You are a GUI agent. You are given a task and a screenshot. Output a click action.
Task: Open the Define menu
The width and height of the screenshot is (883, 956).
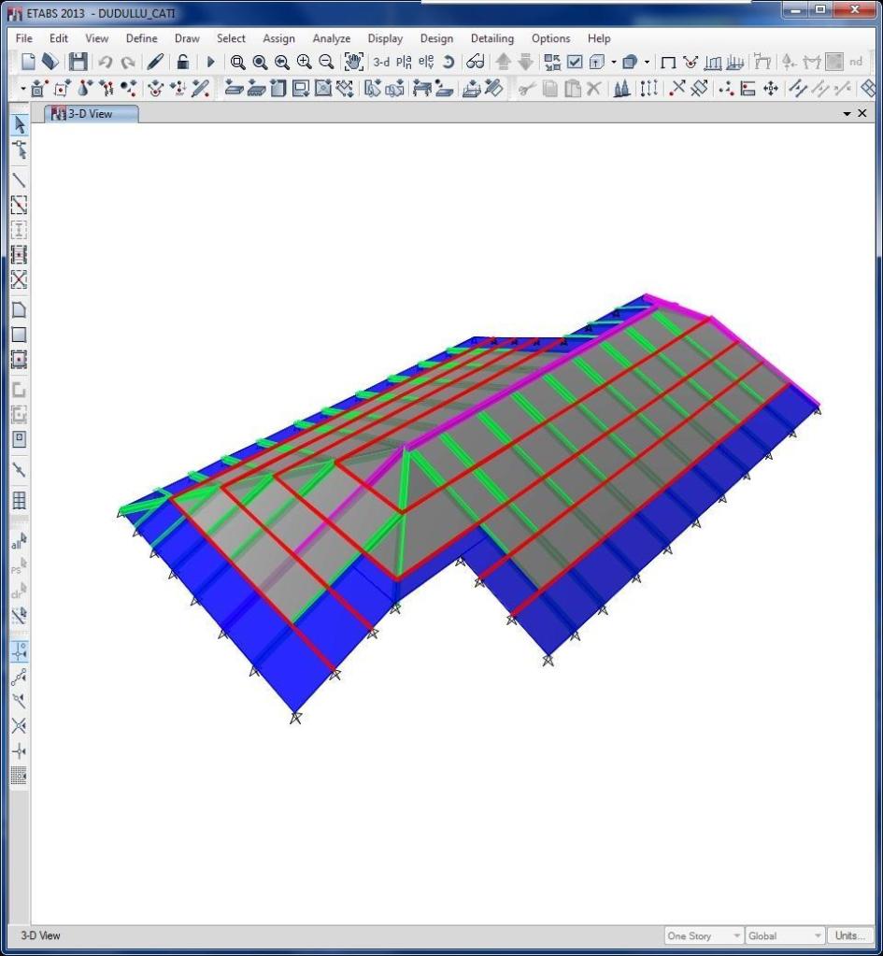pos(141,38)
